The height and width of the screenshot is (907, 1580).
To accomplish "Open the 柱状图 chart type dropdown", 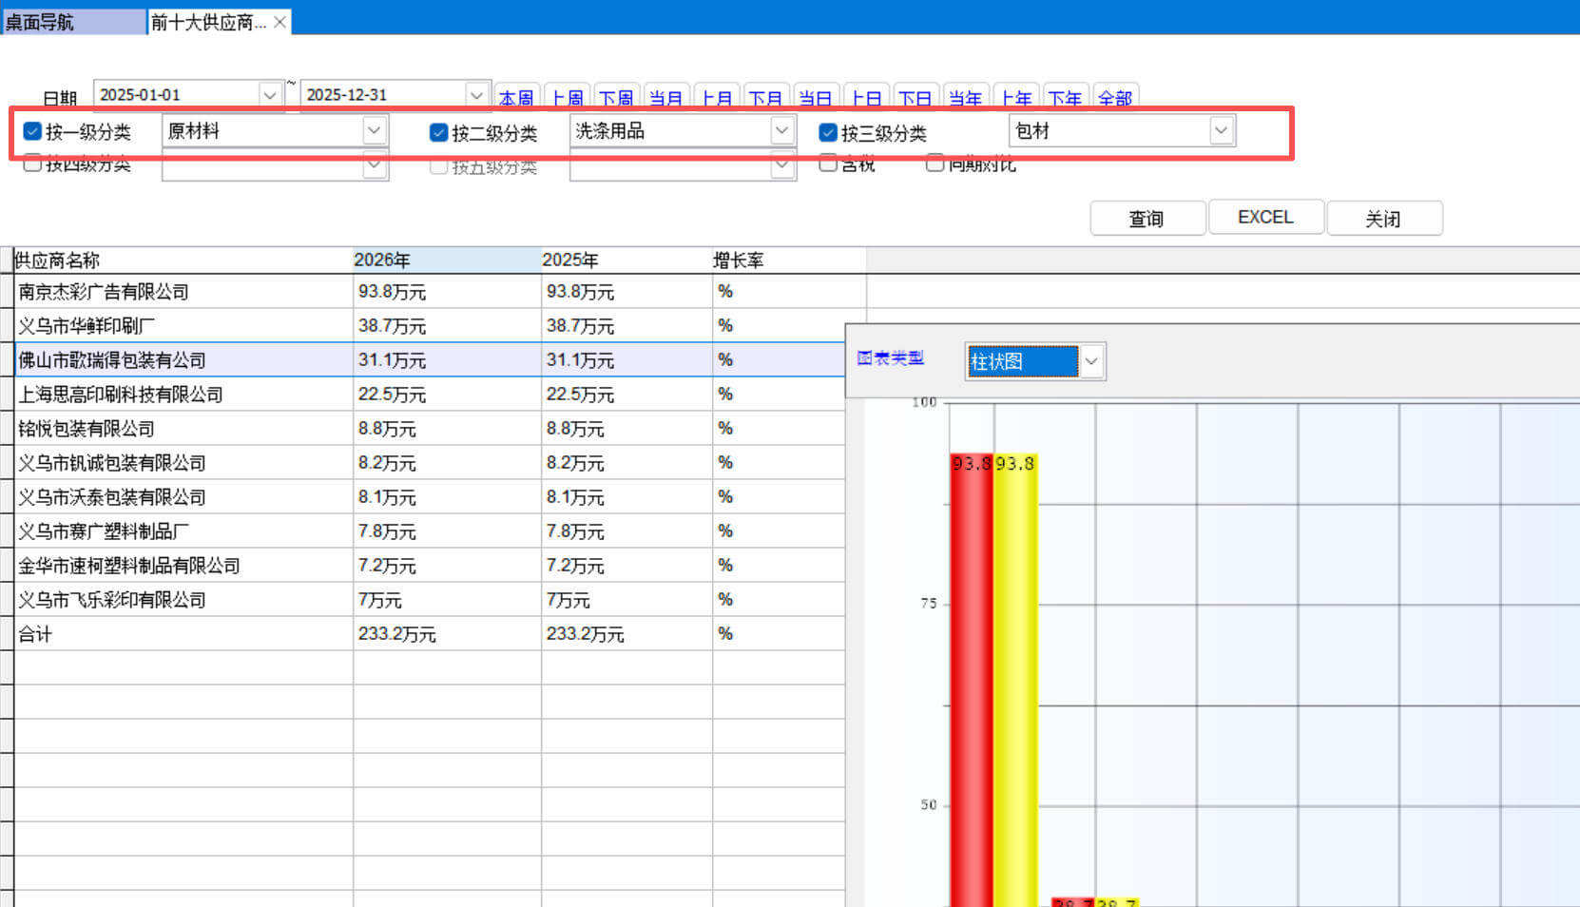I will point(1091,361).
